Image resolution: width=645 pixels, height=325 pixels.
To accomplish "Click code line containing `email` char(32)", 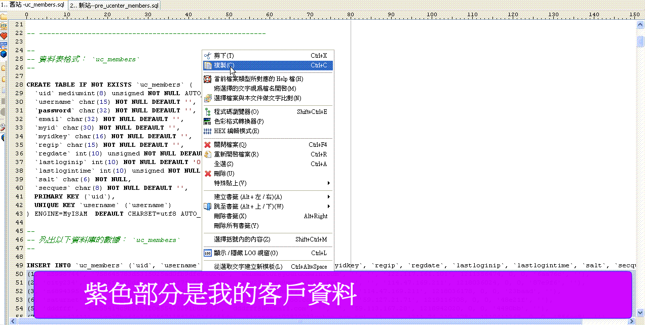I will pos(109,119).
